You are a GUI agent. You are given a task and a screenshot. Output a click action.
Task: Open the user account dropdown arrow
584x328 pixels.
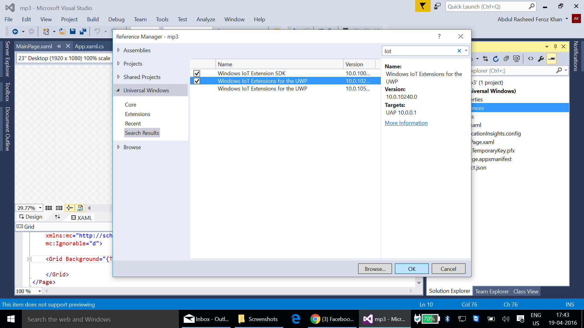(x=567, y=19)
